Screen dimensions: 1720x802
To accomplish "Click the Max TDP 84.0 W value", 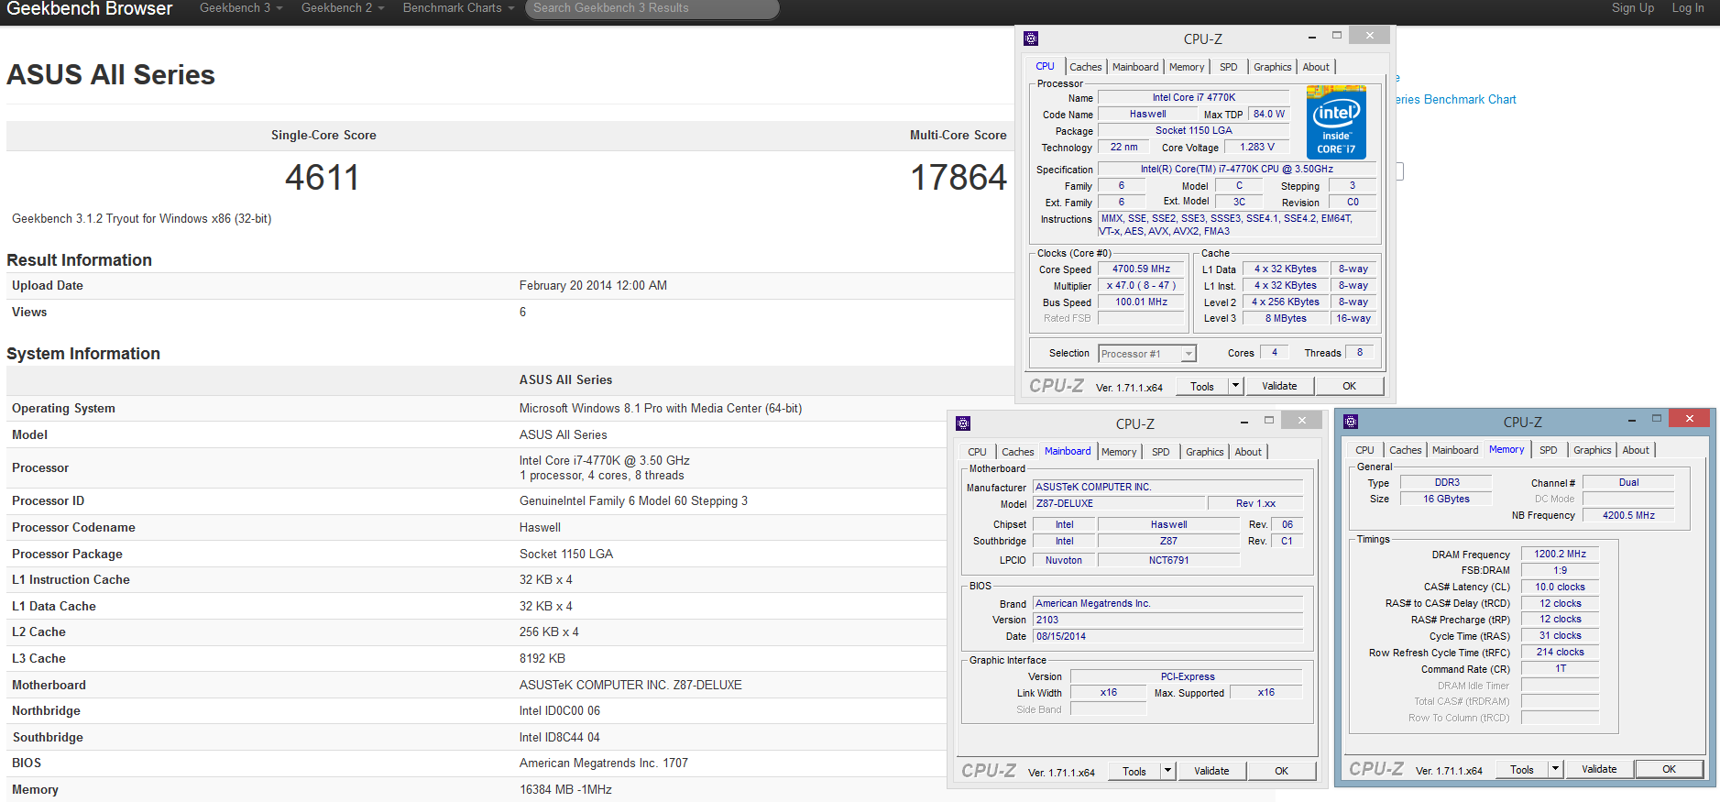I will coord(1269,115).
